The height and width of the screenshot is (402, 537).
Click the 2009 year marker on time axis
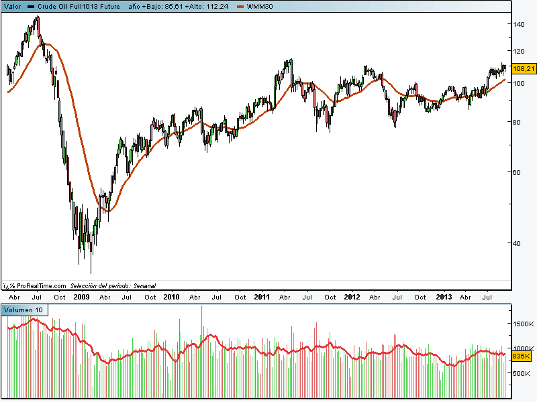(81, 297)
